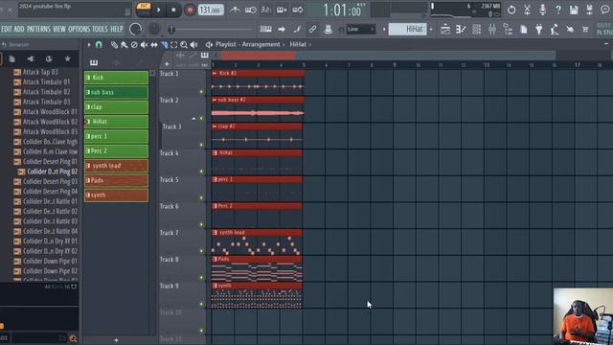Screen dimensions: 613x345
Task: Open the VIEW menu
Action: tap(59, 30)
